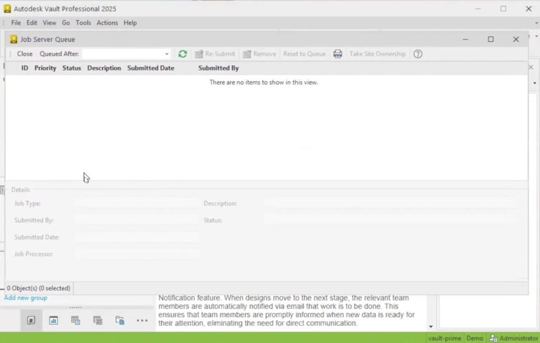Open the Queued After dropdown

166,54
